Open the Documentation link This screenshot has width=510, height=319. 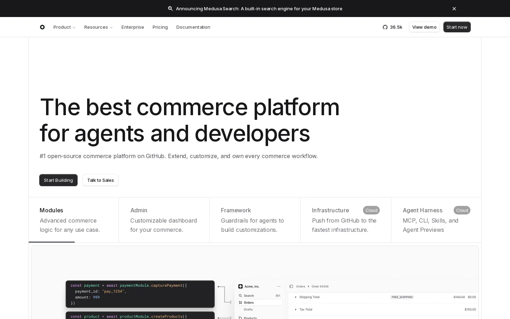tap(193, 27)
